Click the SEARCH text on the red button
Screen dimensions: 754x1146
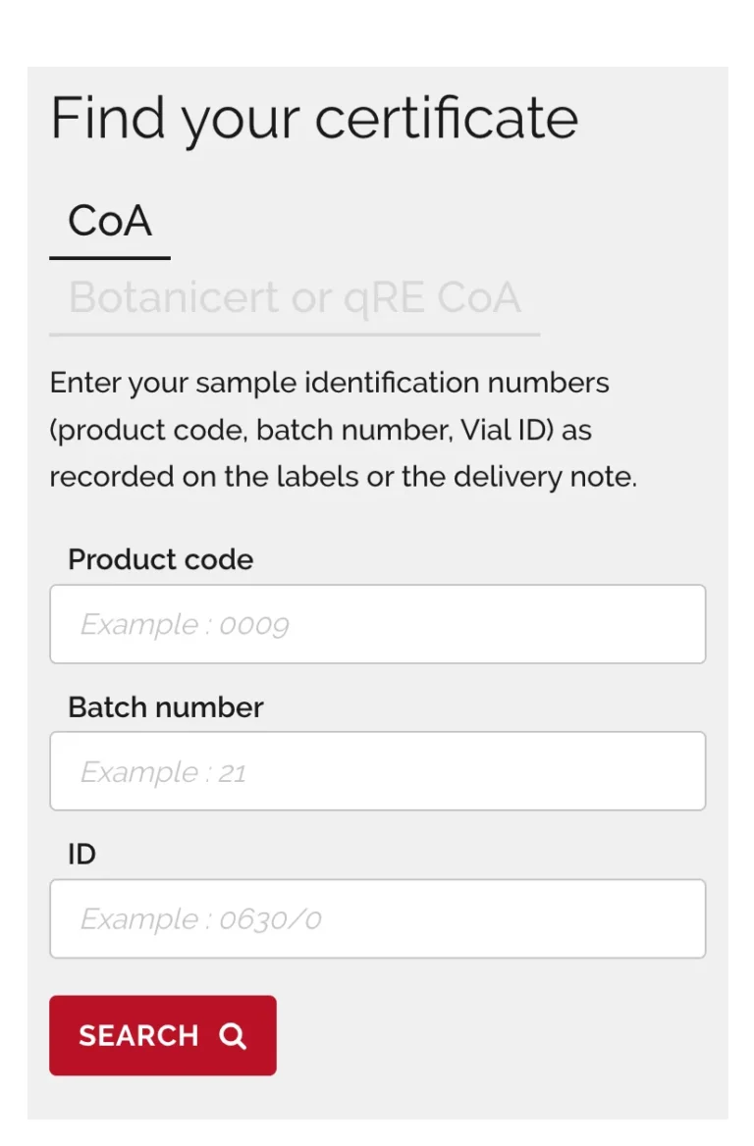tap(138, 1036)
